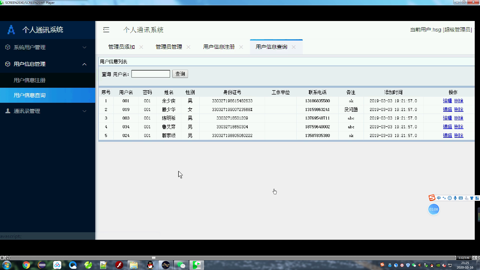Screen dimensions: 480x270
Task: Open the Sogou toolbox grid icon
Action: tap(477, 198)
